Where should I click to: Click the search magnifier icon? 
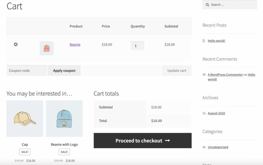(x=207, y=5)
